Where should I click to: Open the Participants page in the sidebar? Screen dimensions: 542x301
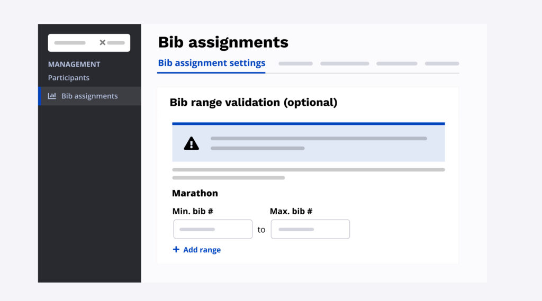[x=69, y=78]
